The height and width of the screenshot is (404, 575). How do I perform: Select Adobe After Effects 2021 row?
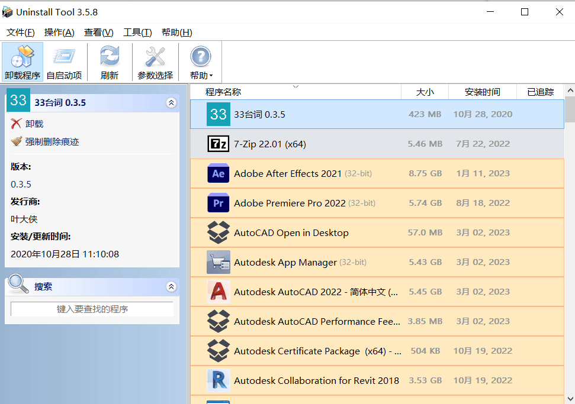click(377, 174)
